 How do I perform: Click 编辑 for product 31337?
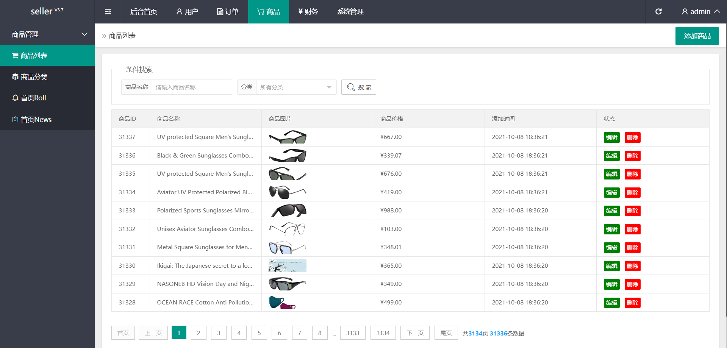(x=611, y=137)
